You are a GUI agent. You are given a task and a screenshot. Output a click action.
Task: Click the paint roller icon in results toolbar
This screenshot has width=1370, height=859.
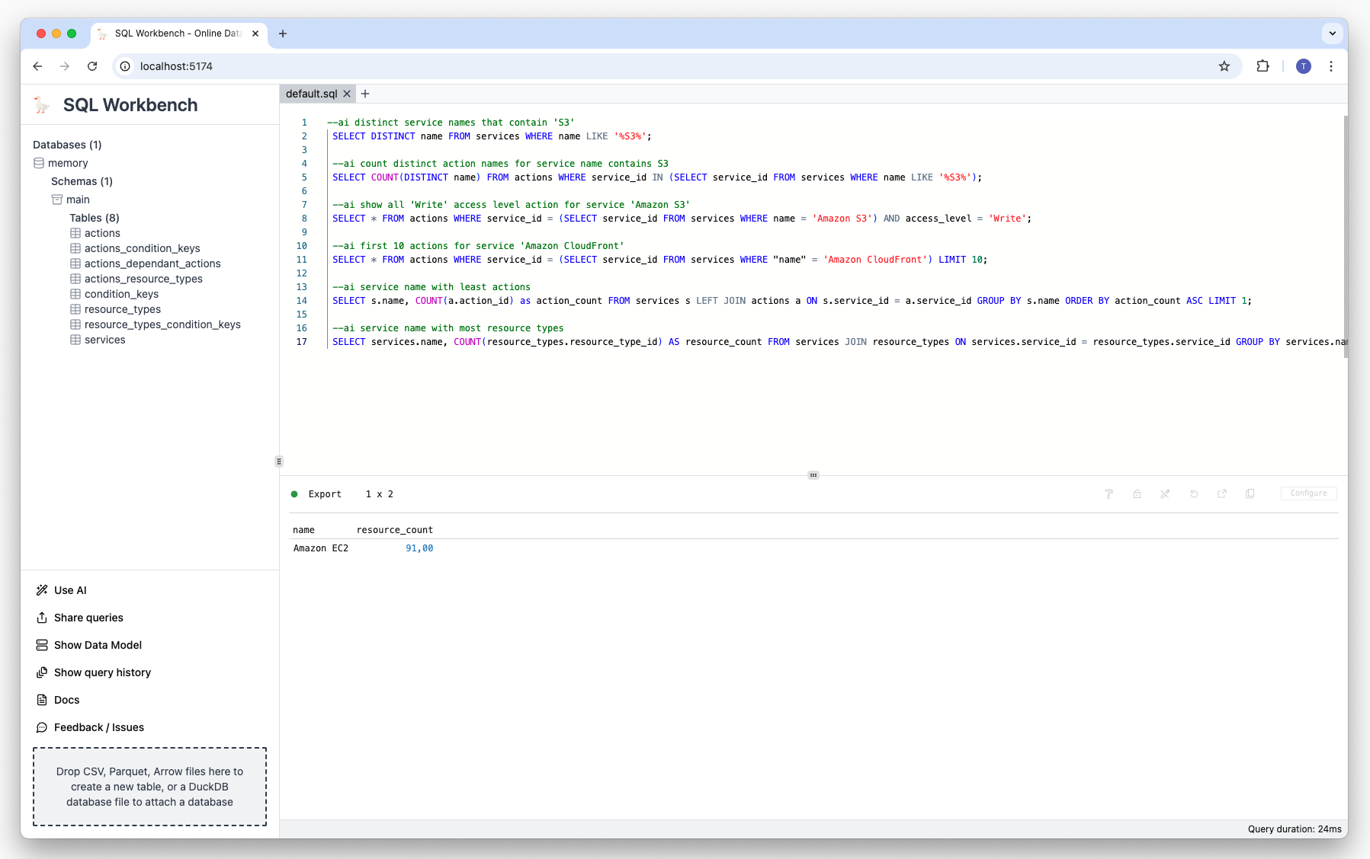click(x=1109, y=493)
